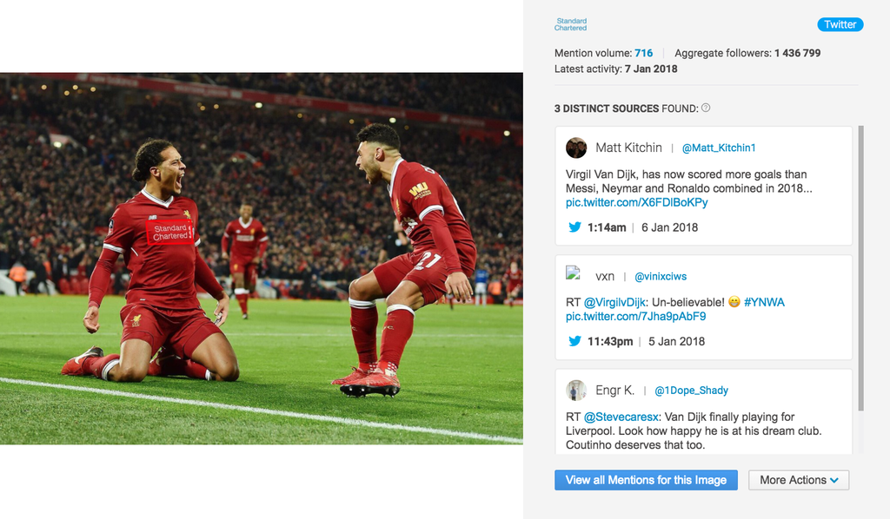Open the @vinixciws handle link
The width and height of the screenshot is (890, 519).
(661, 277)
